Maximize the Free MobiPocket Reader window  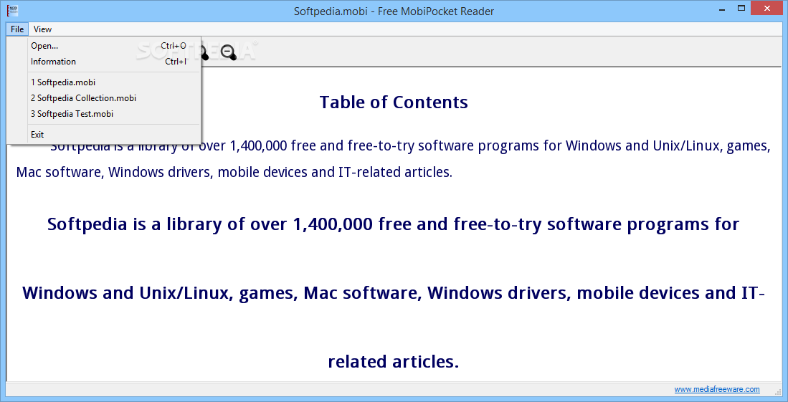741,9
